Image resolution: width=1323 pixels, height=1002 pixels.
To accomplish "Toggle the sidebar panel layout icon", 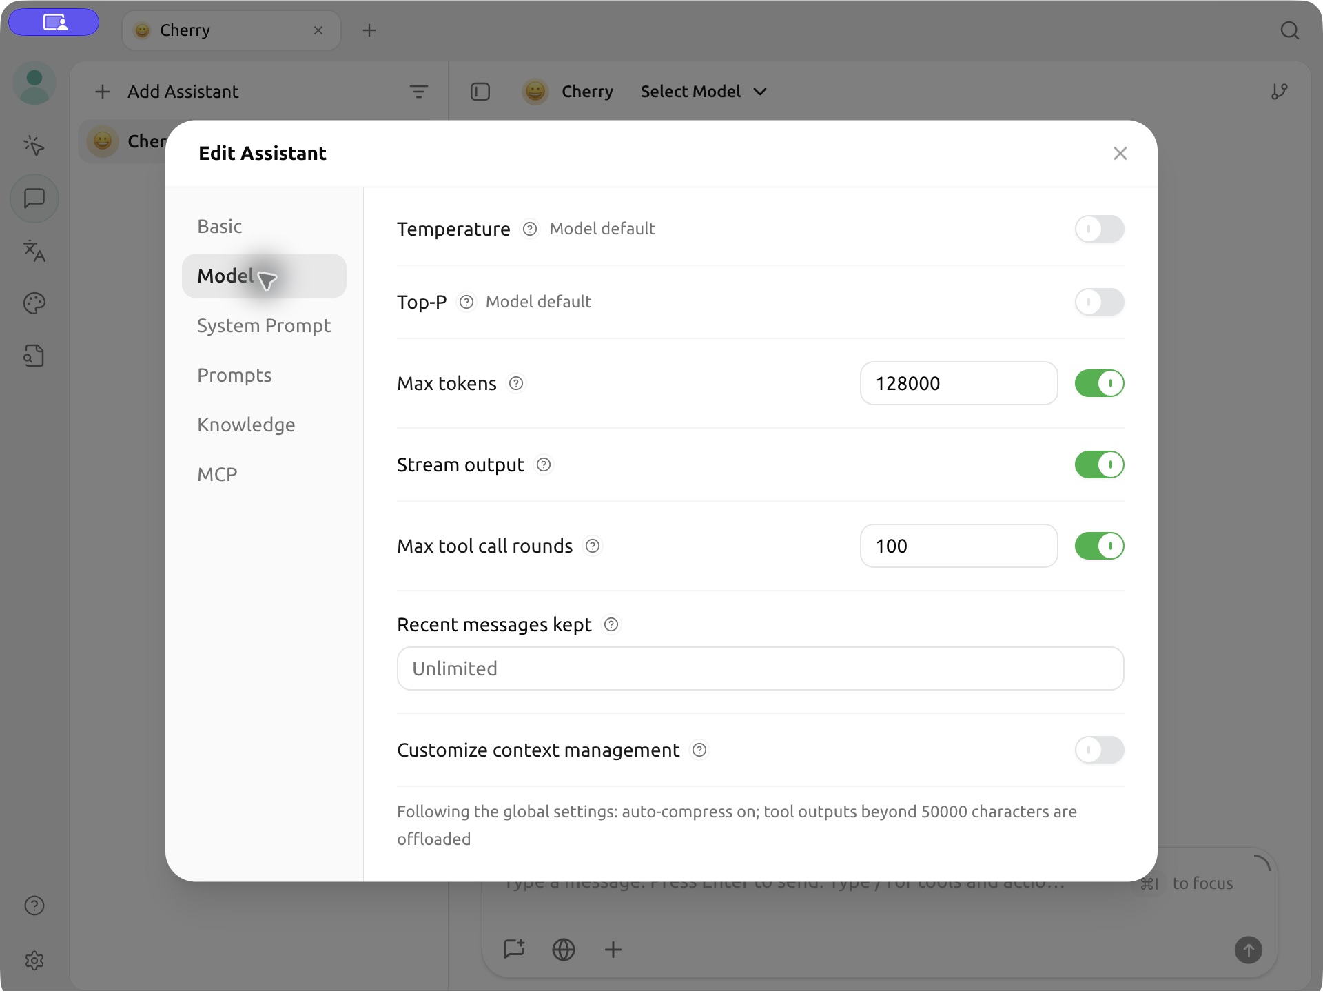I will 480,92.
